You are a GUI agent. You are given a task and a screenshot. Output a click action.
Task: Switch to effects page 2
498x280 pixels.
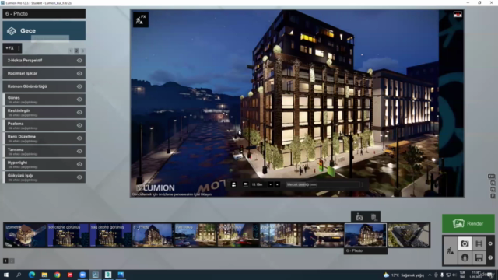point(76,51)
